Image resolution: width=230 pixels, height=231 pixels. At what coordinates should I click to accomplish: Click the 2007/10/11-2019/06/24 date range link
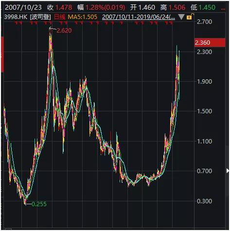[139, 17]
